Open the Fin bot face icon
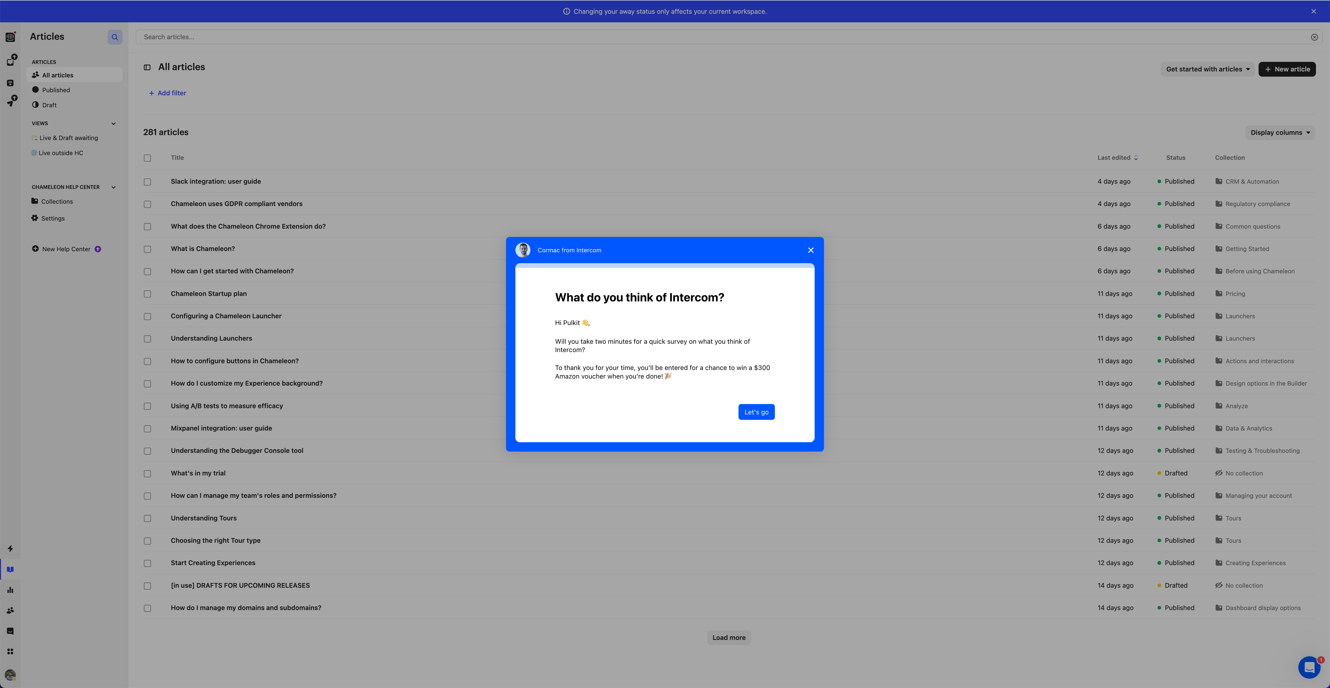The width and height of the screenshot is (1330, 688). [x=10, y=83]
